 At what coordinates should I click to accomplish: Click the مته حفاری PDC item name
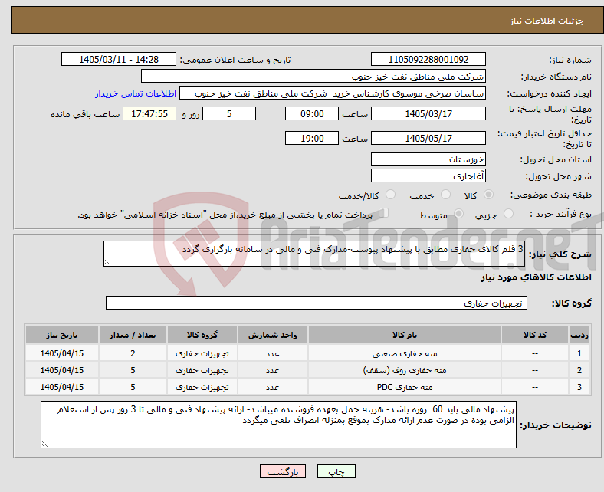405,387
